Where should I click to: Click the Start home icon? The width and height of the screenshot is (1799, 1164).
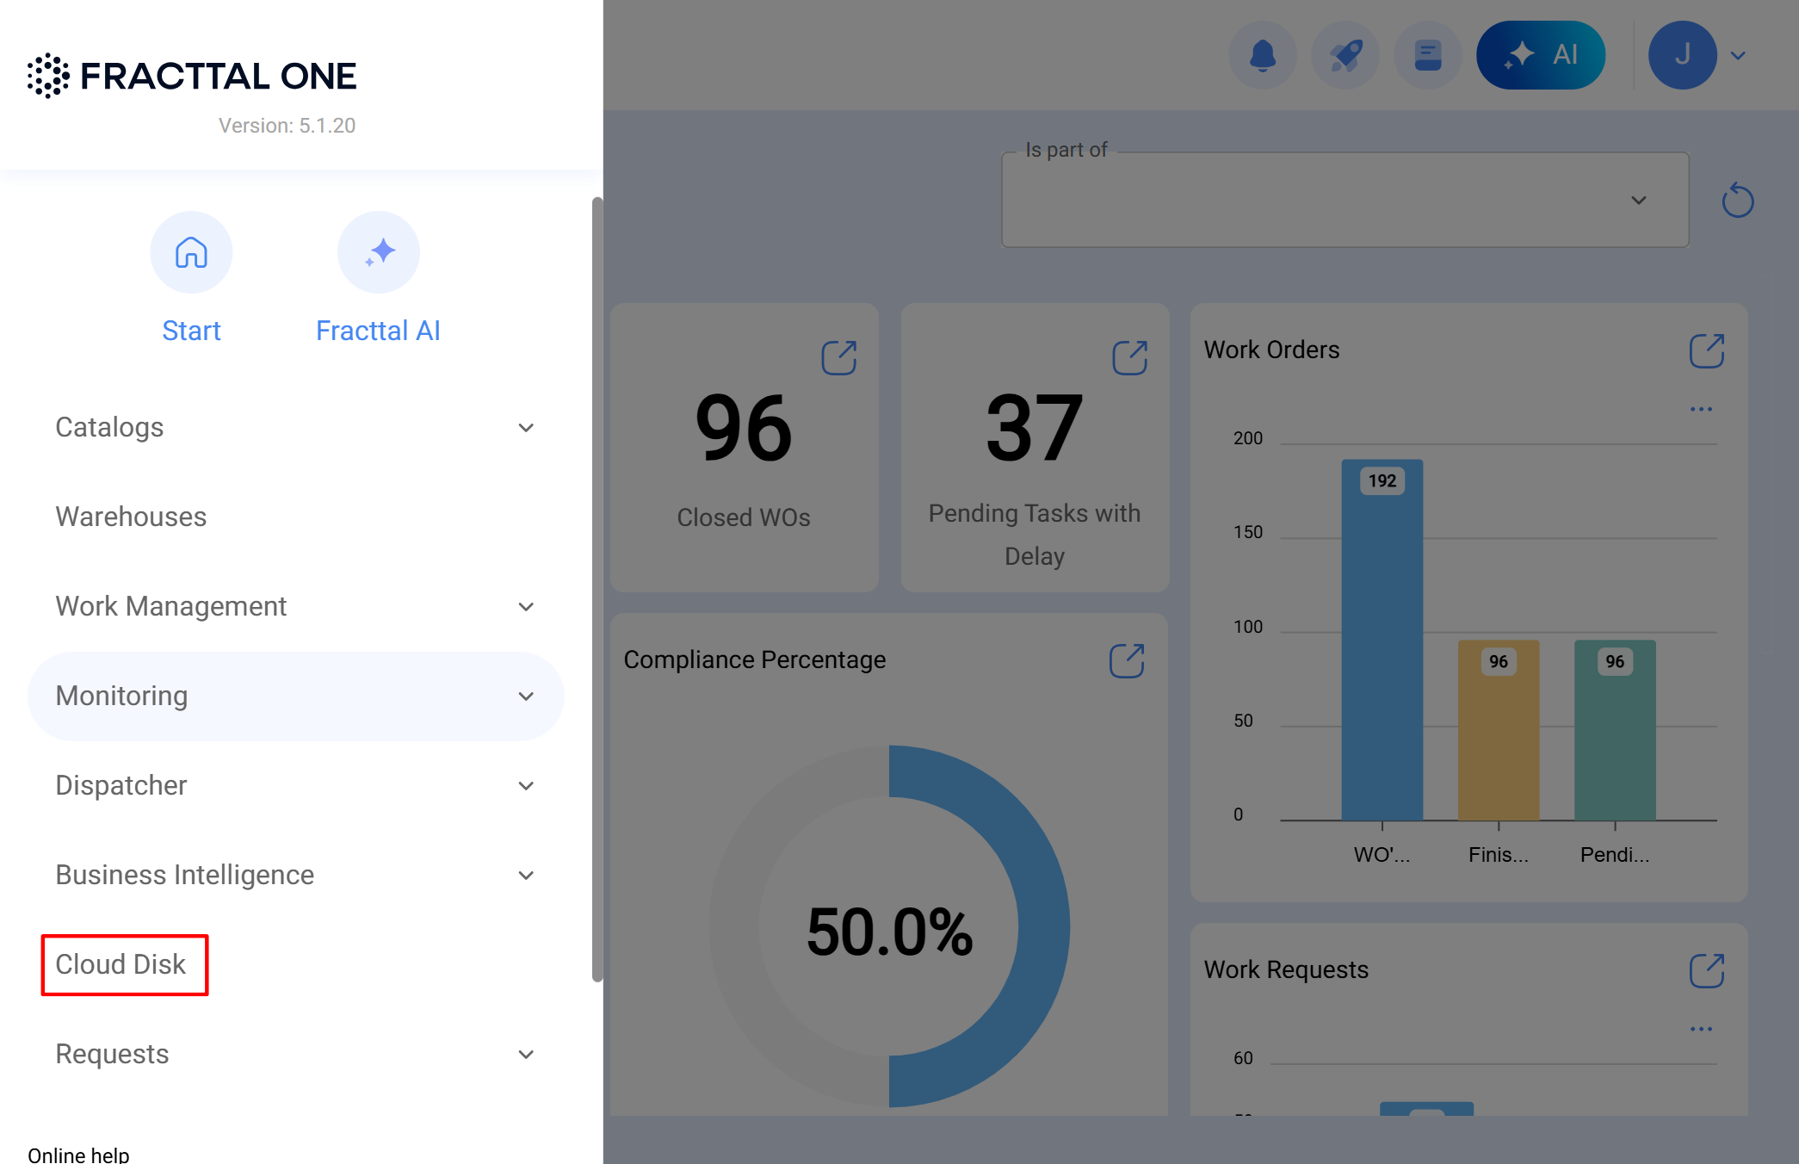(191, 252)
